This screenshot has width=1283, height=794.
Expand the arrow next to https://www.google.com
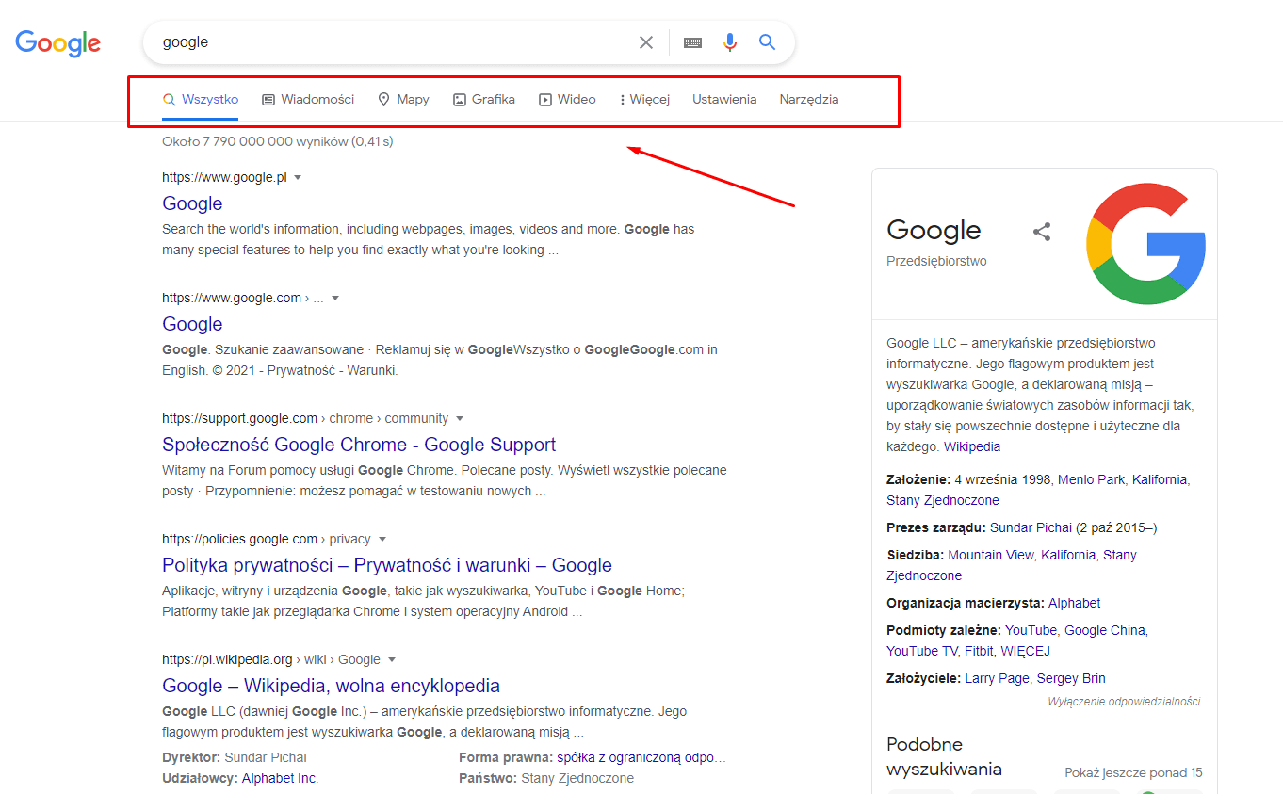335,298
